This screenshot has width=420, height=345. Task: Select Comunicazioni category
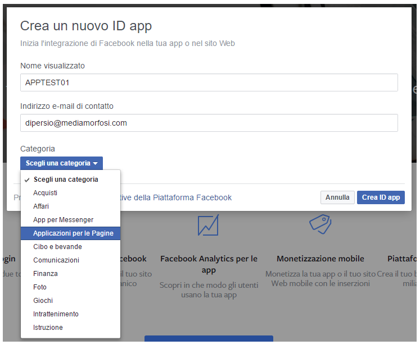70,260
